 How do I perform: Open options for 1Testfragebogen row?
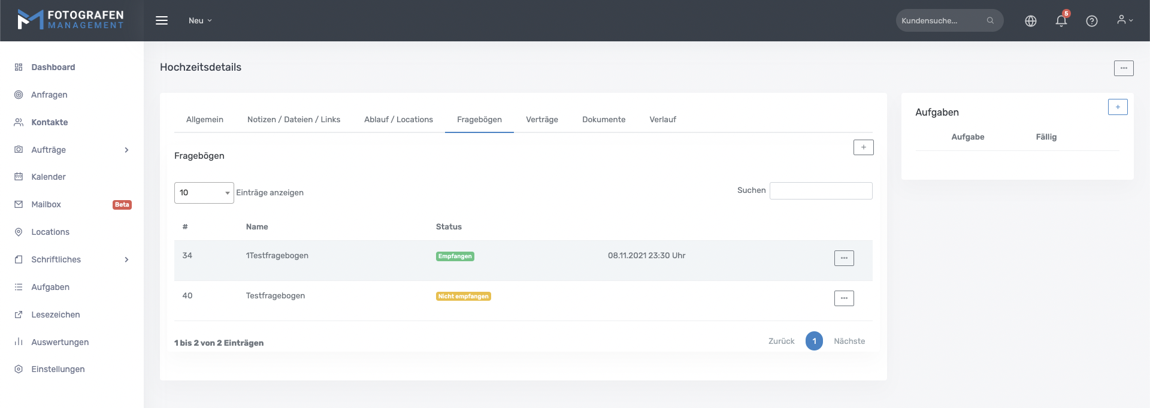pyautogui.click(x=843, y=258)
